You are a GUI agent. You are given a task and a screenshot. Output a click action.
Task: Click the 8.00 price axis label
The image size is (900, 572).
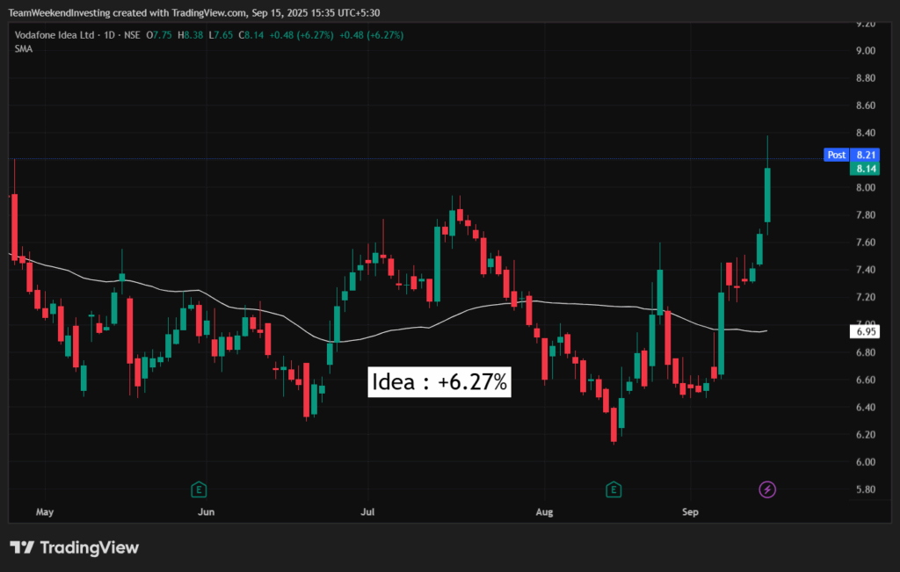866,188
